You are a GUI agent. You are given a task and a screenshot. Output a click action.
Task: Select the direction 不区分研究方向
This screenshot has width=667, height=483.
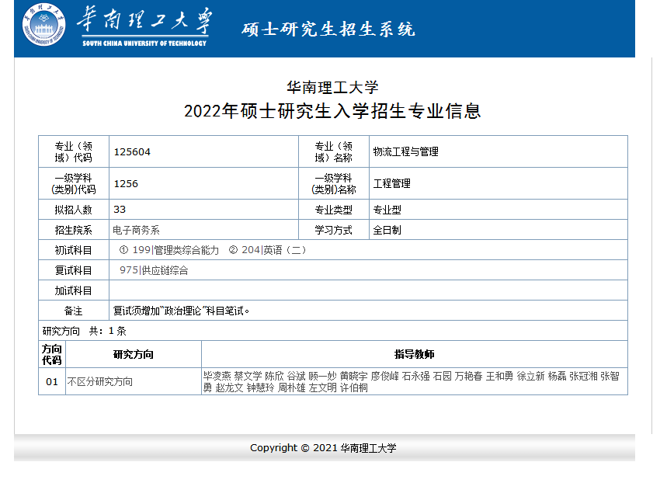coord(100,382)
